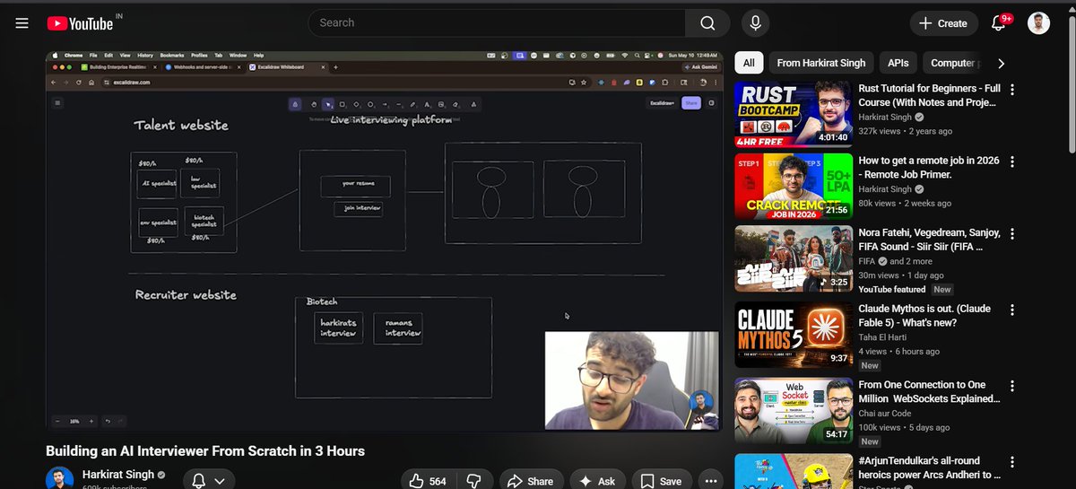Go to YouTube home via the logo
1076x489 pixels.
click(81, 23)
